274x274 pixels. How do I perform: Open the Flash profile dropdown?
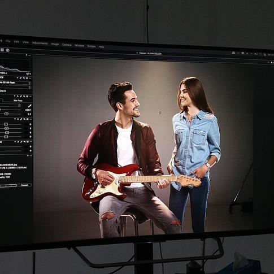[x=15, y=83]
